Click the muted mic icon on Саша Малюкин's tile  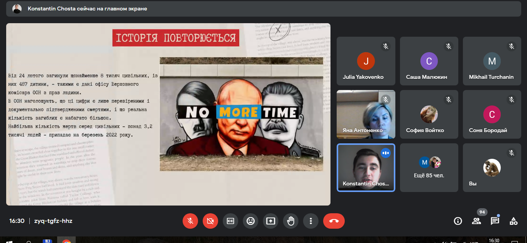(448, 46)
